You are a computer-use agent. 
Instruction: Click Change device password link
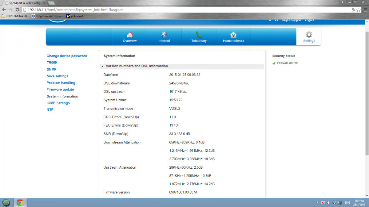pos(67,56)
